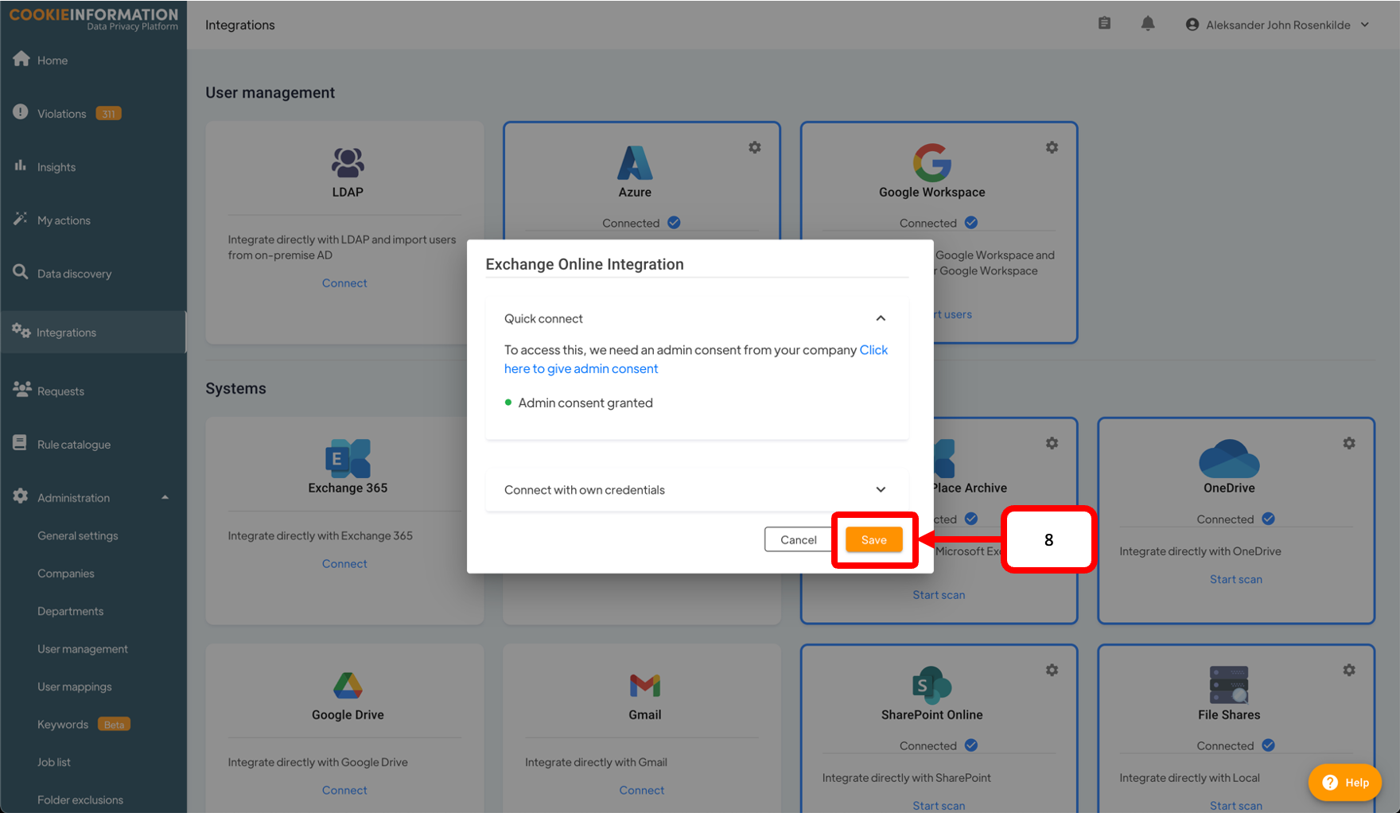
Task: Click the Exchange 365 logo icon
Action: [x=348, y=458]
